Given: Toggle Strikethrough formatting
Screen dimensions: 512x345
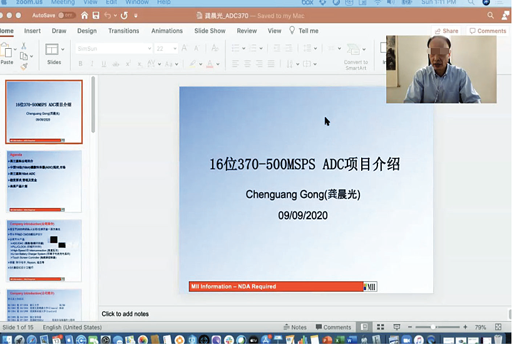Looking at the screenshot, I should point(116,64).
